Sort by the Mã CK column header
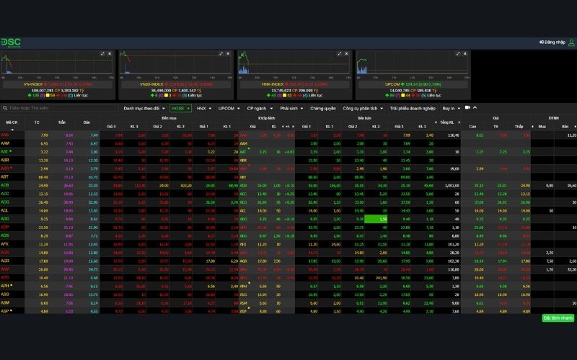This screenshot has height=360, width=577. (x=12, y=122)
